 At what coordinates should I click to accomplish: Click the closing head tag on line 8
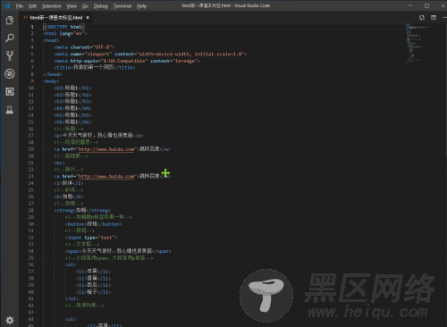point(53,74)
